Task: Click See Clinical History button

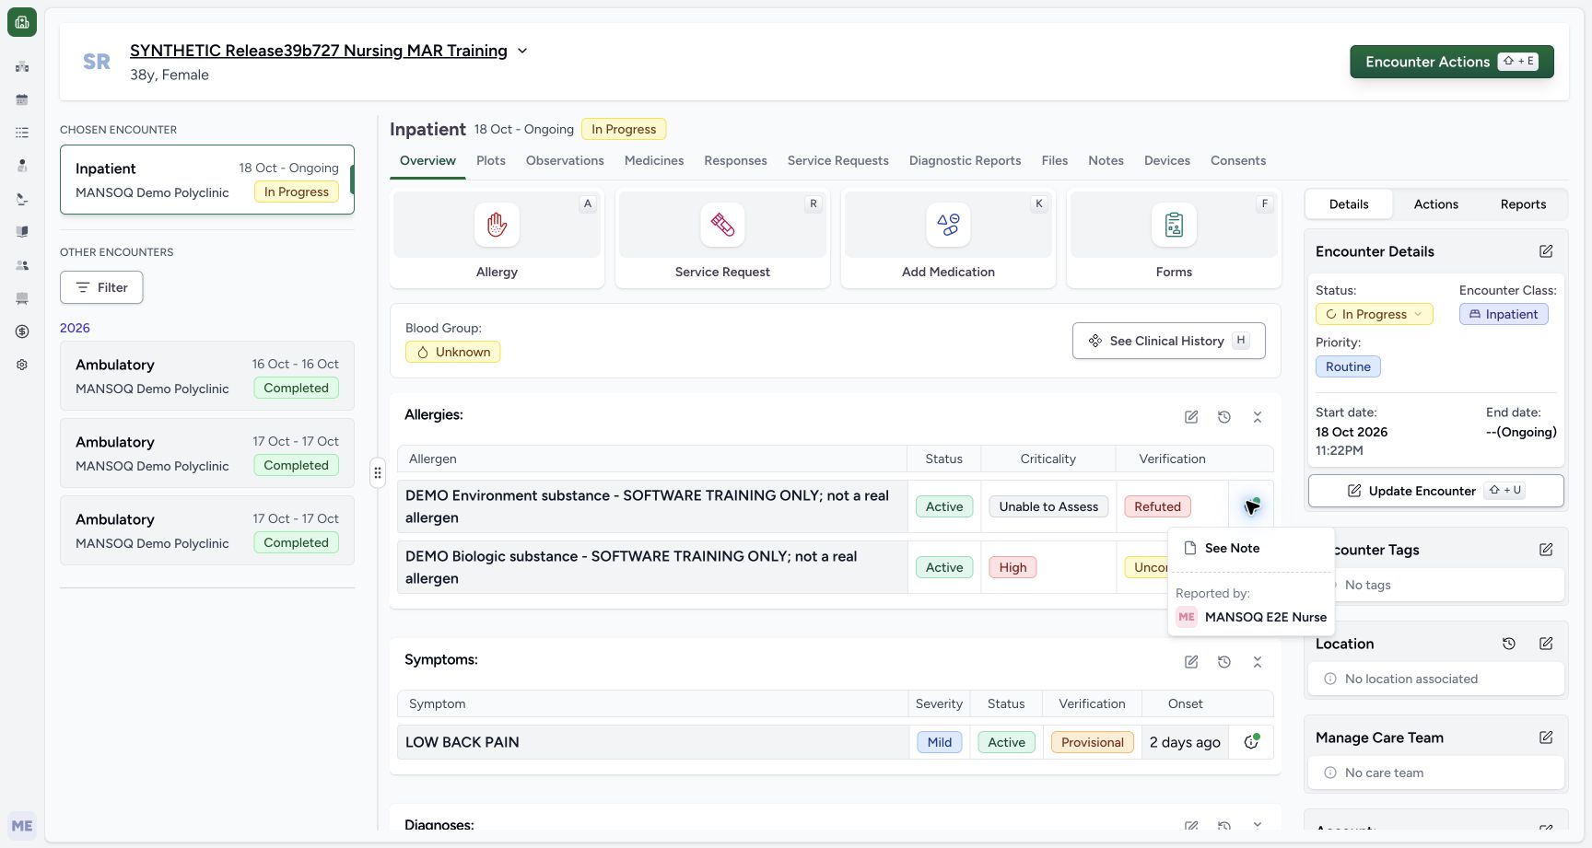Action: (1168, 341)
